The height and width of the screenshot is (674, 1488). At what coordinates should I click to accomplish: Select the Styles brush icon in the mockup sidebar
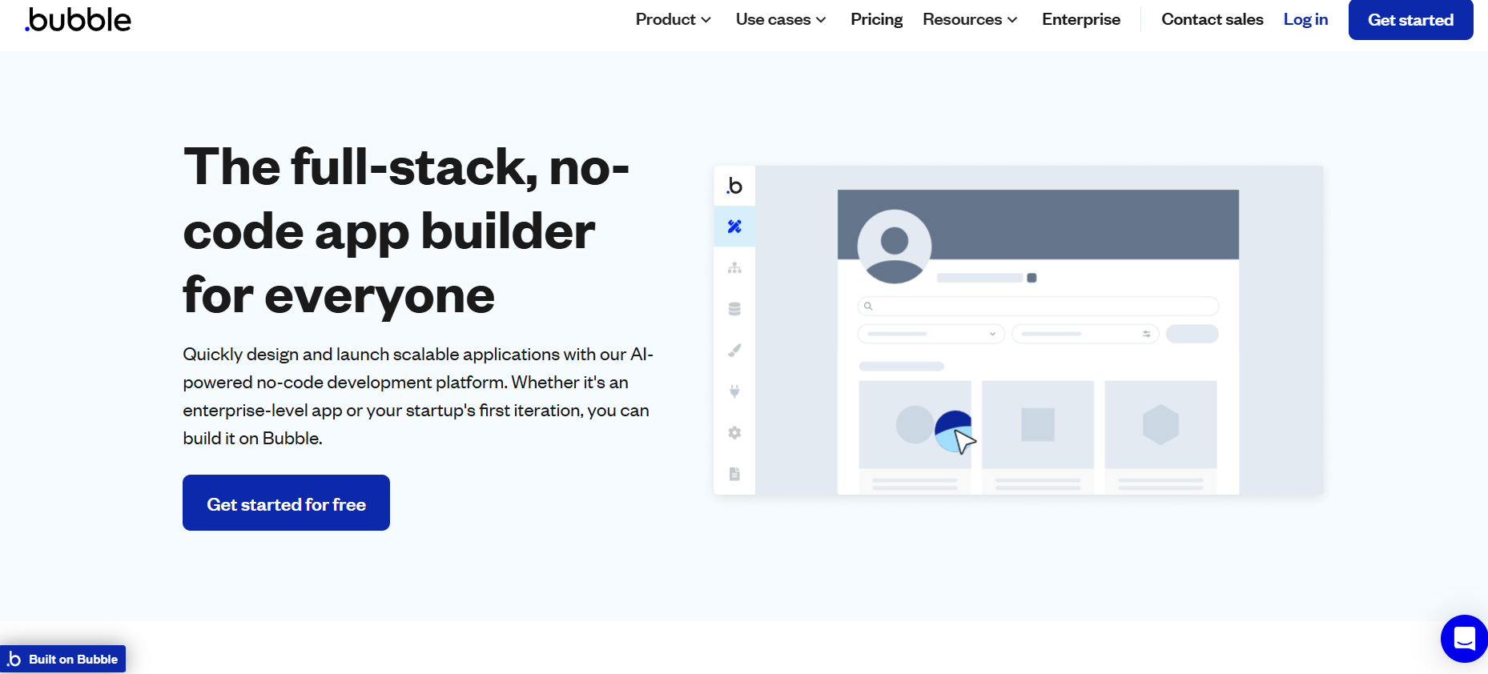coord(734,350)
